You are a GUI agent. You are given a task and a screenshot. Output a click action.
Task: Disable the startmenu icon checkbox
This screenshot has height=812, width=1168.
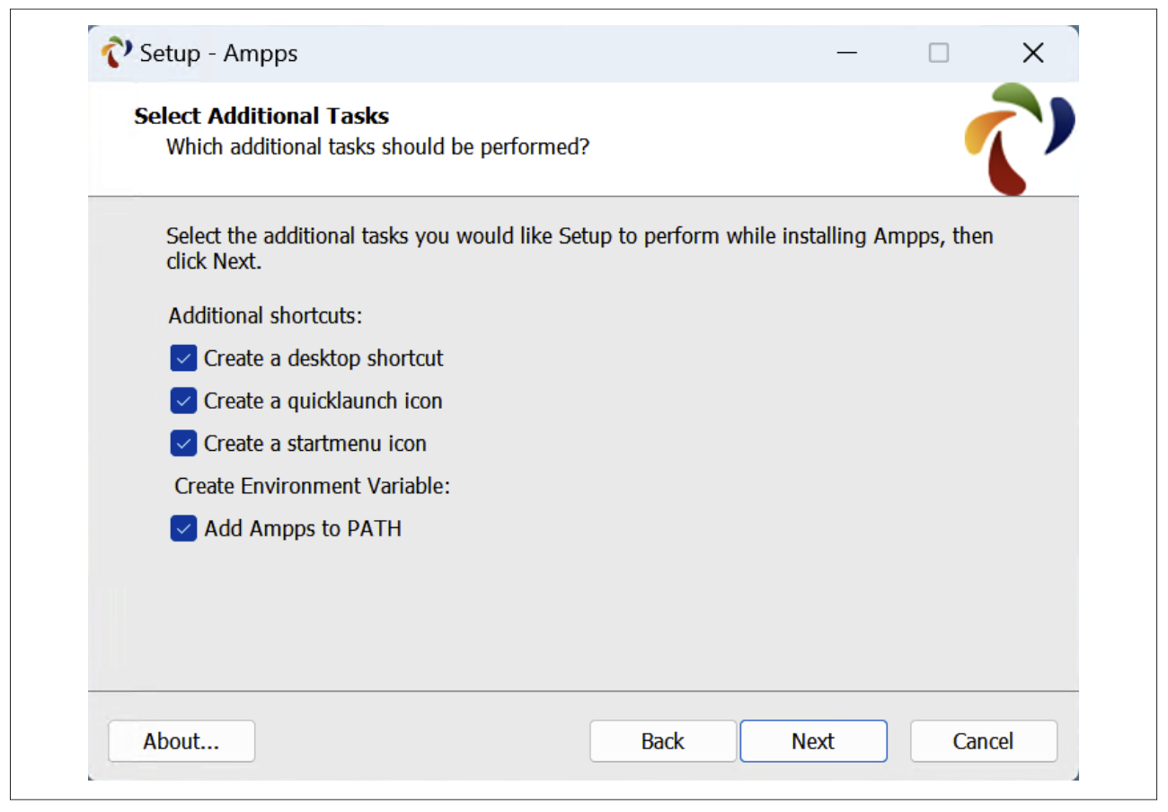(x=183, y=443)
